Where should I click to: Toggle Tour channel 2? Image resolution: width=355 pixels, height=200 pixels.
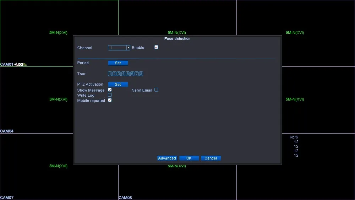114,74
